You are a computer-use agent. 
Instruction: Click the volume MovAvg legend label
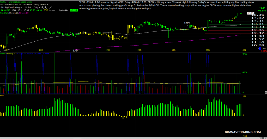11,54
